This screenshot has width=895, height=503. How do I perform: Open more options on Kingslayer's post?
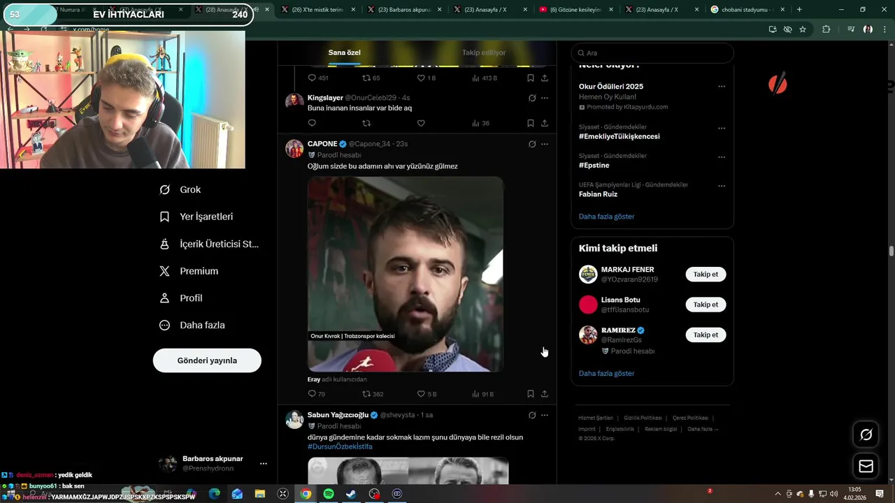coord(545,98)
